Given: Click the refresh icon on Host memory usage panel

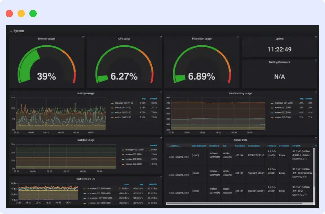Looking at the screenshot, I should coord(315,91).
